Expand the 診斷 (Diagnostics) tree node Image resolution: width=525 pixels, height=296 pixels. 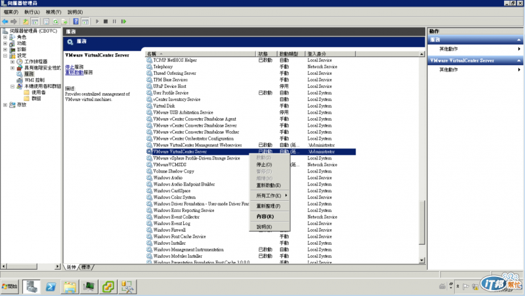pos(5,50)
